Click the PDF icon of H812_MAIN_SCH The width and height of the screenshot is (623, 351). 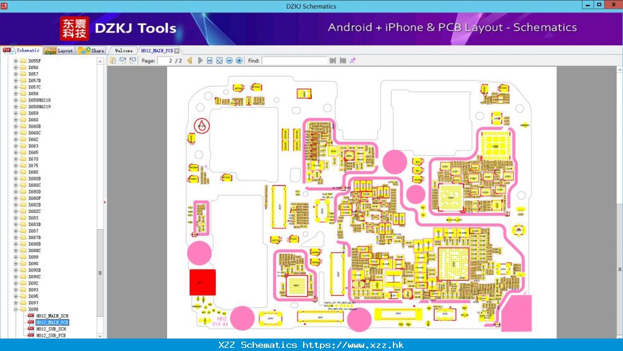click(x=31, y=316)
